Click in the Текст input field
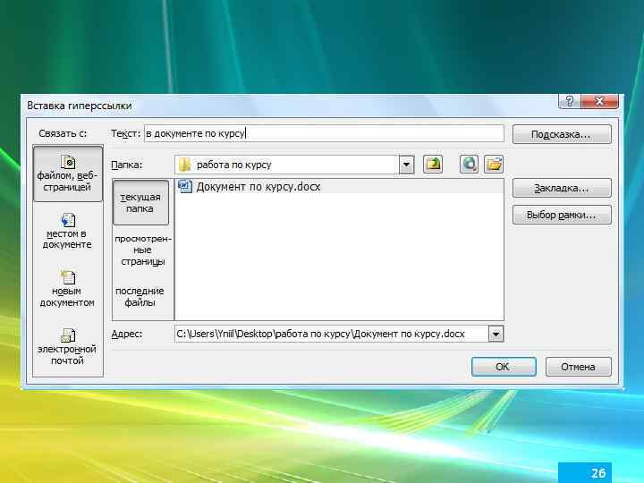The width and height of the screenshot is (644, 483). coord(324,133)
